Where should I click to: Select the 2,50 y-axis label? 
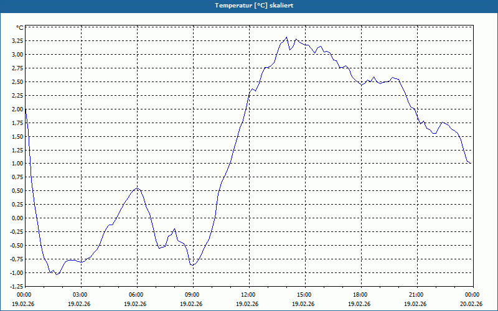click(18, 82)
